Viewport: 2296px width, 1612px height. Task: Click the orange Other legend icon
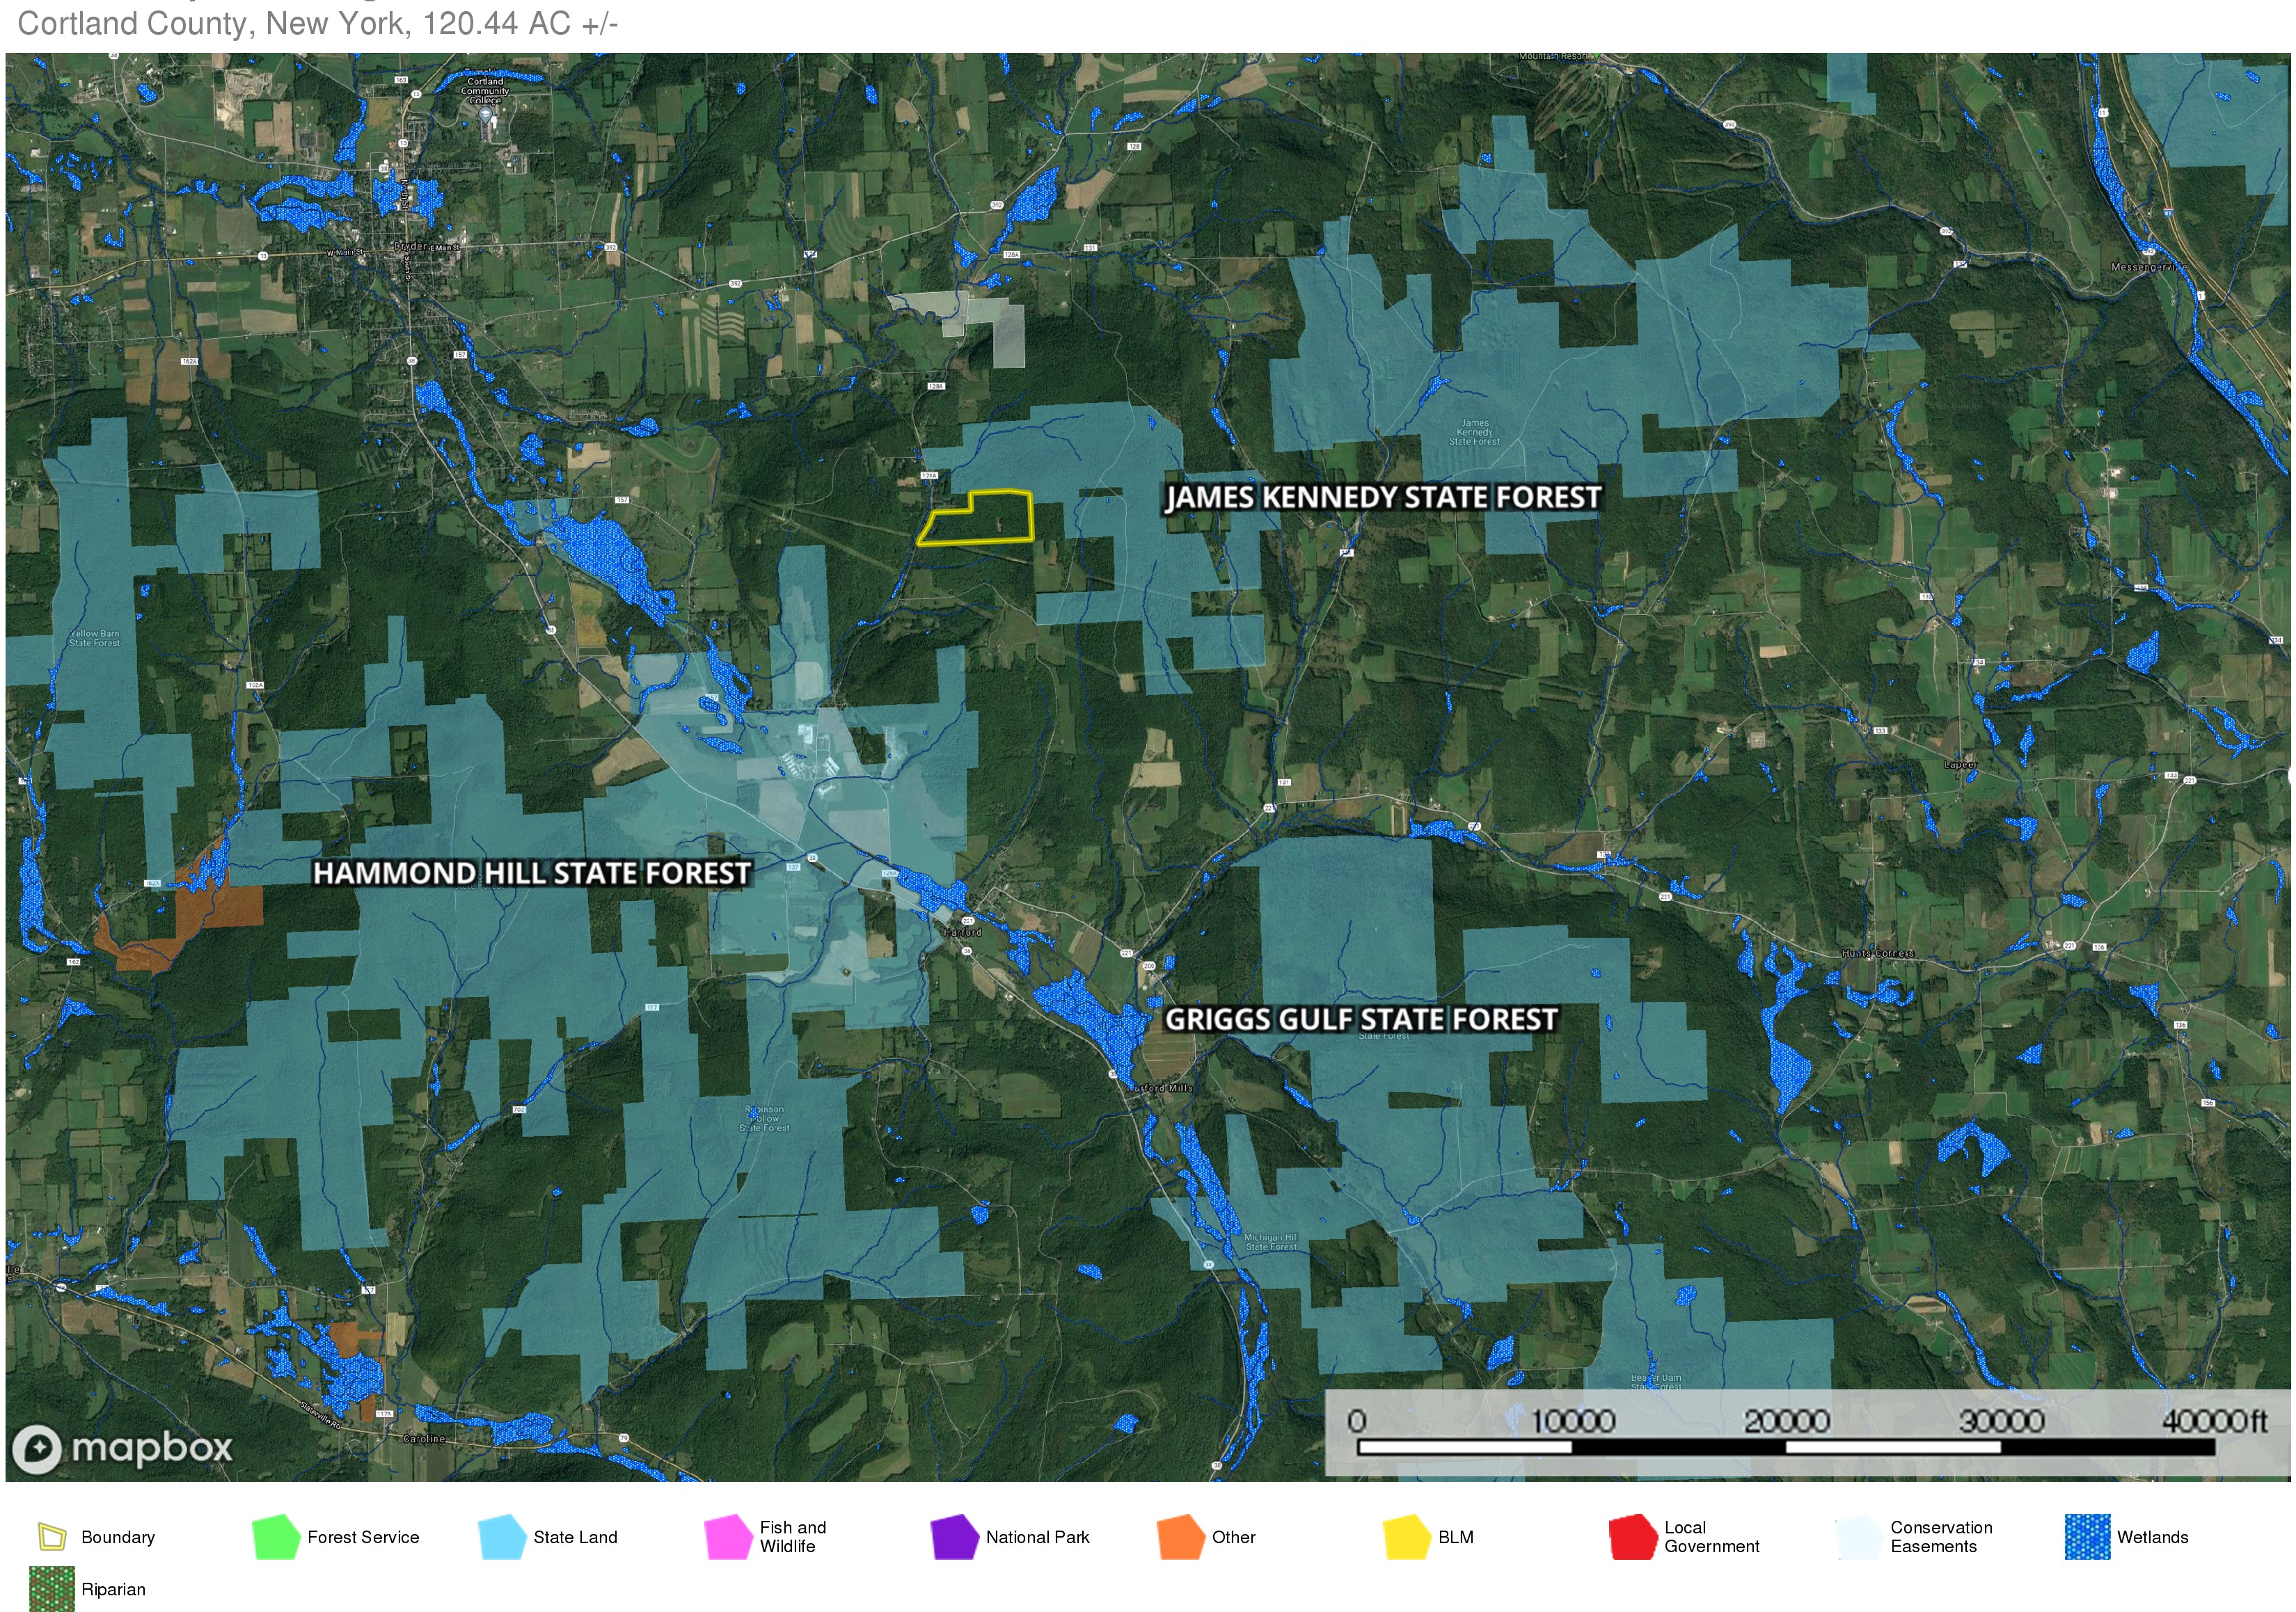(1180, 1537)
